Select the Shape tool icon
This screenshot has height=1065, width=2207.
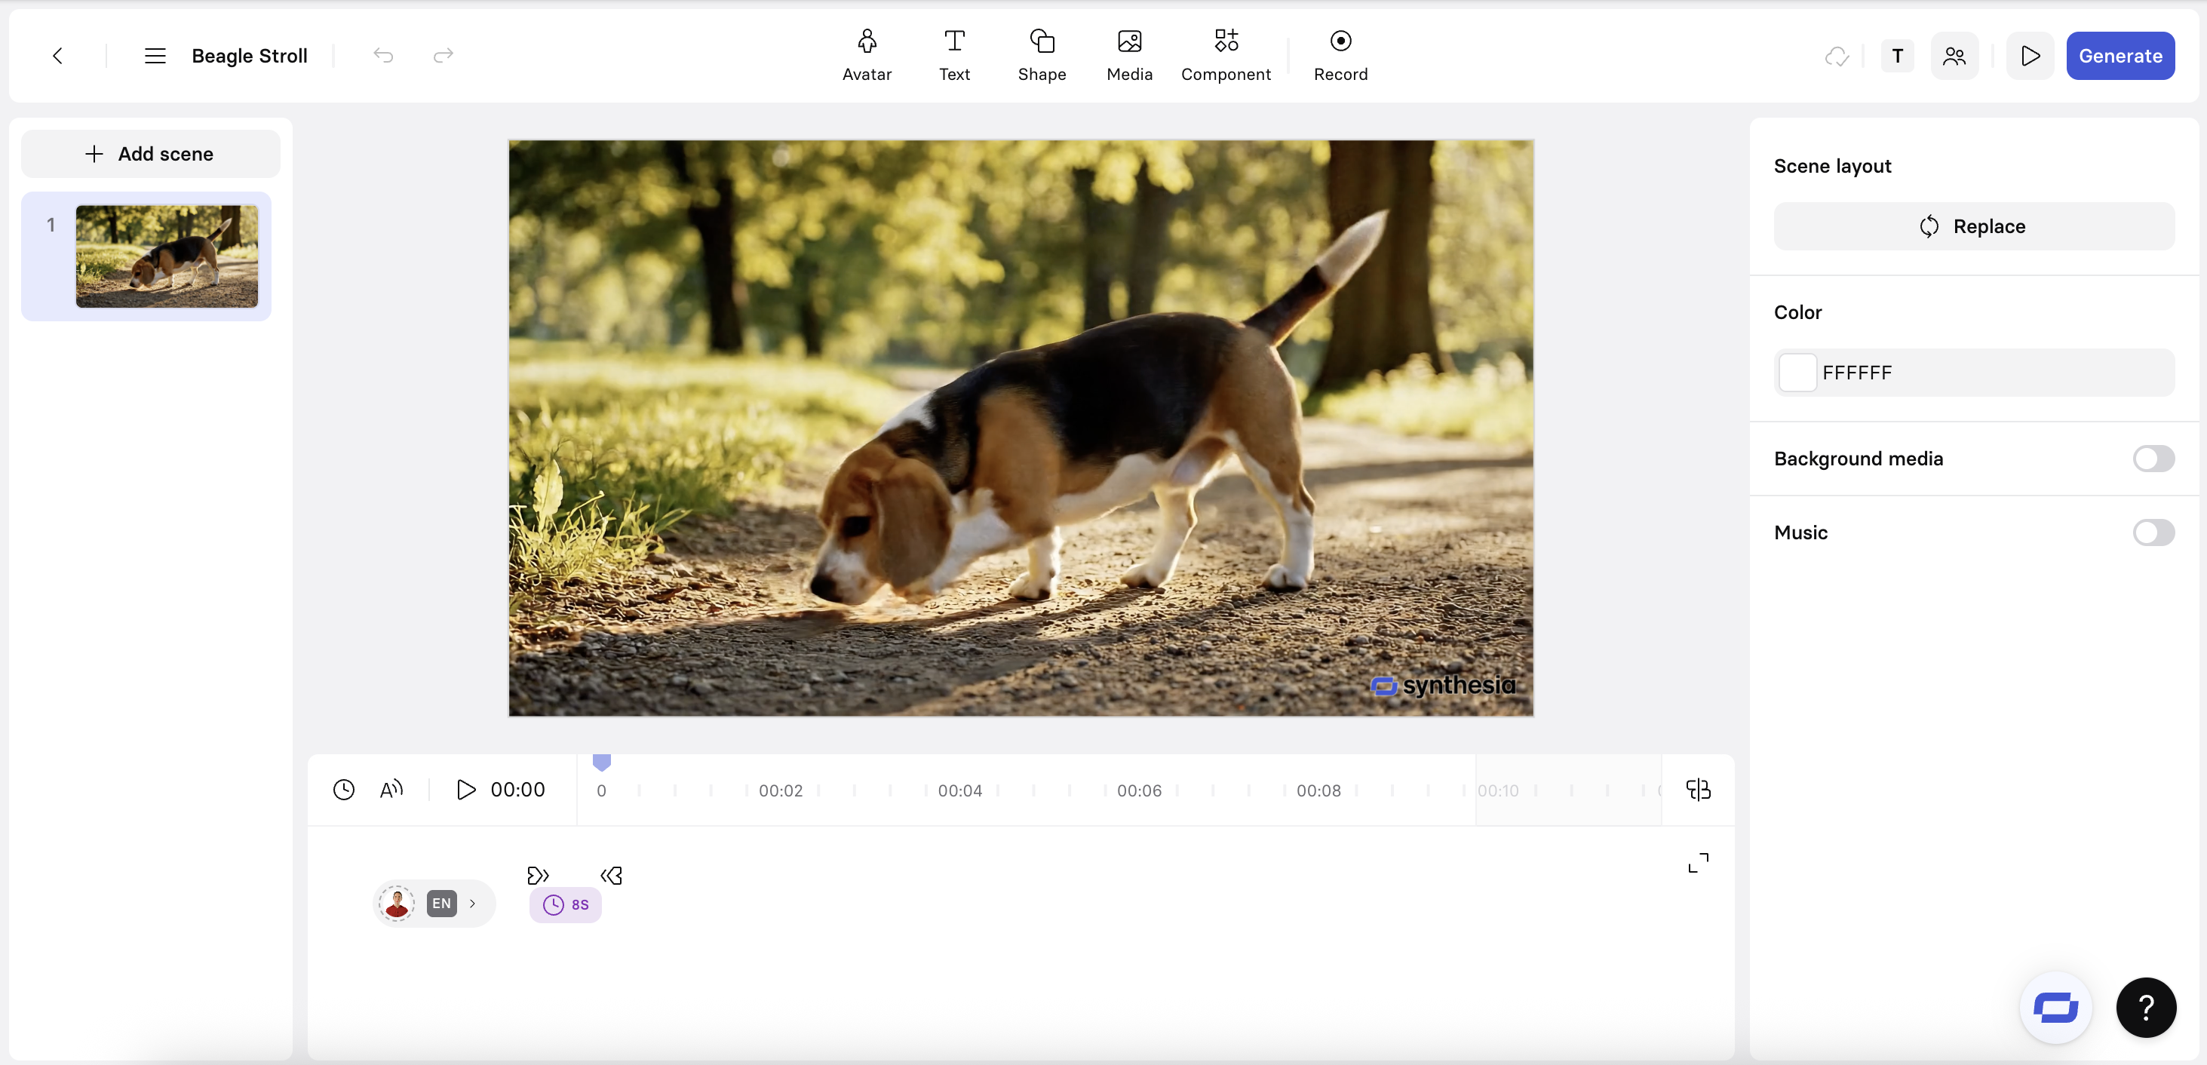point(1041,41)
